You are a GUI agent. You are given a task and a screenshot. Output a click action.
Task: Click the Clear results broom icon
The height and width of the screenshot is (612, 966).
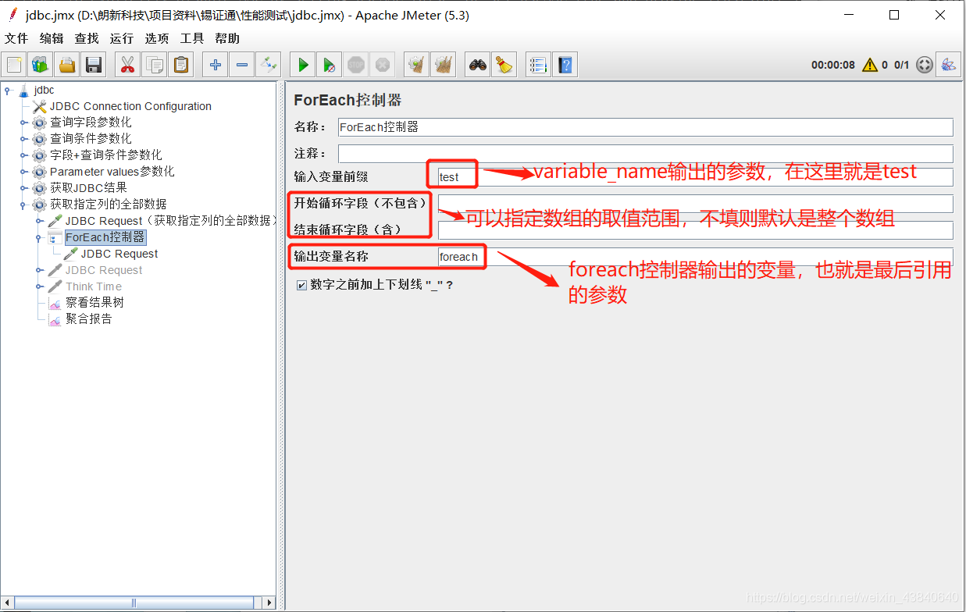point(415,65)
